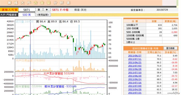Select the 500-1000萬 category row label

coord(133,32)
